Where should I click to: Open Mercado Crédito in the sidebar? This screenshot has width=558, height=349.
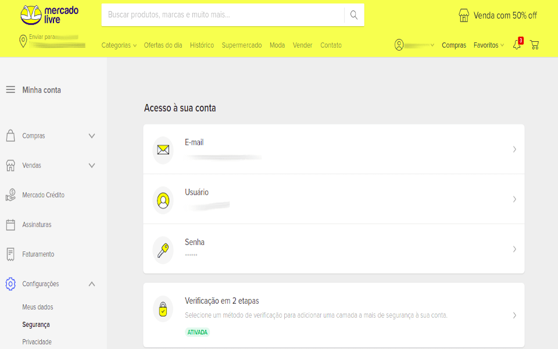44,195
